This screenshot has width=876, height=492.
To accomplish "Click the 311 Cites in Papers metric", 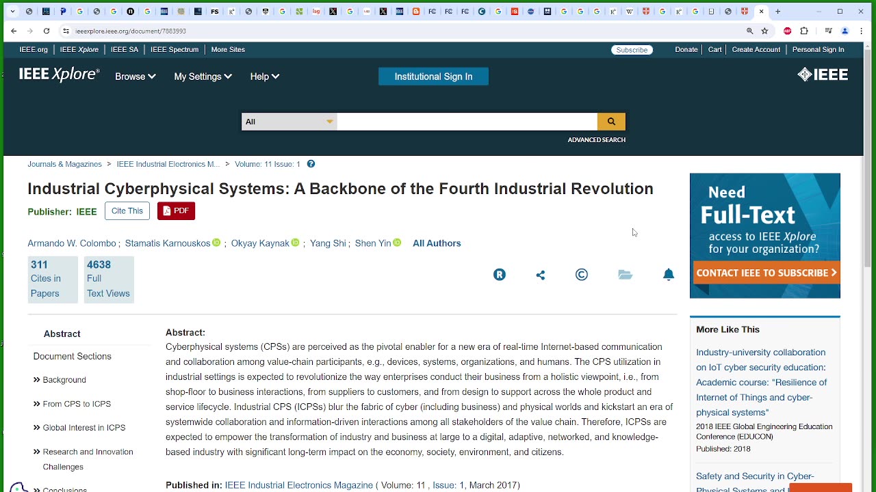I will click(53, 279).
